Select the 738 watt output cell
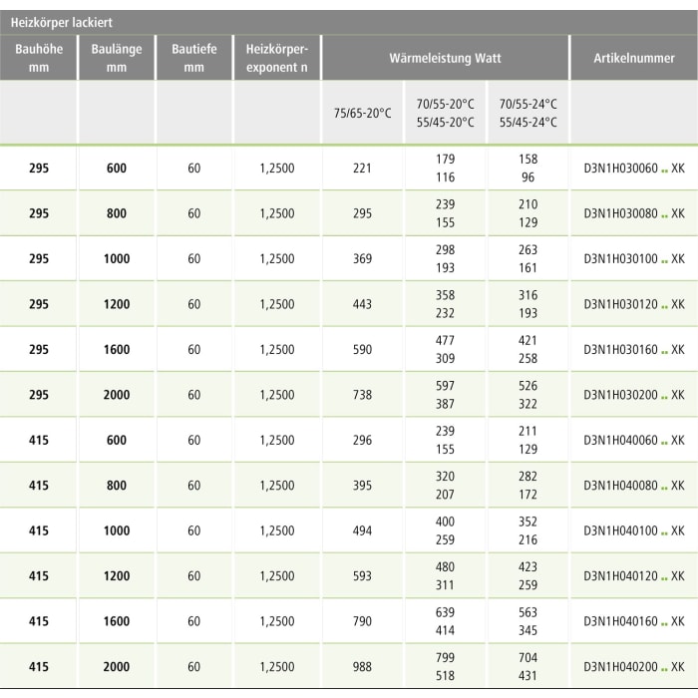This screenshot has width=698, height=698. pos(363,395)
